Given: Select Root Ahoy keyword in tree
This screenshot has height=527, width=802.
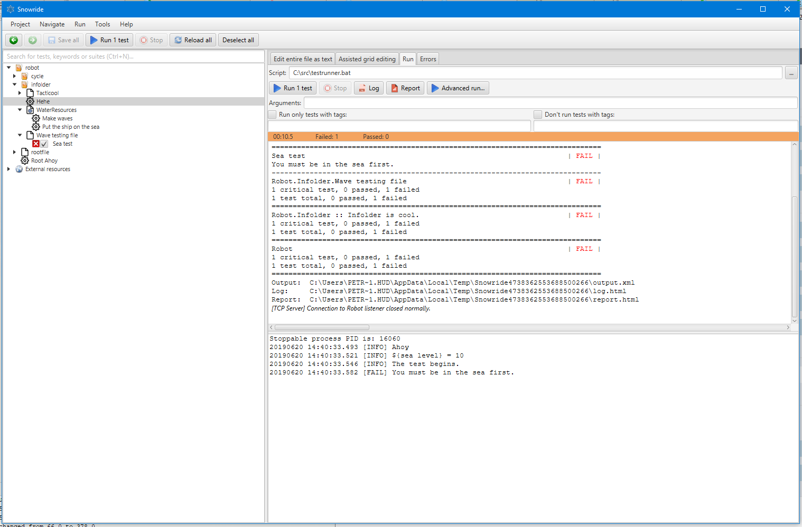Looking at the screenshot, I should click(44, 161).
